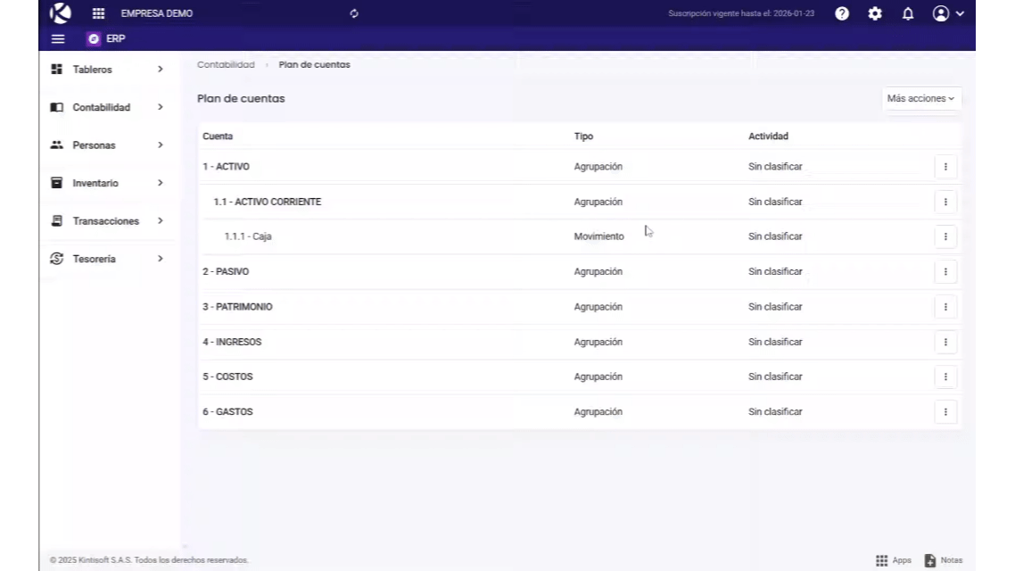Open options menu for 1.1.1 - Caja row

945,236
